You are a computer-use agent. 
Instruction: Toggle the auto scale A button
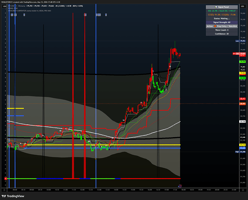[x=243, y=190]
